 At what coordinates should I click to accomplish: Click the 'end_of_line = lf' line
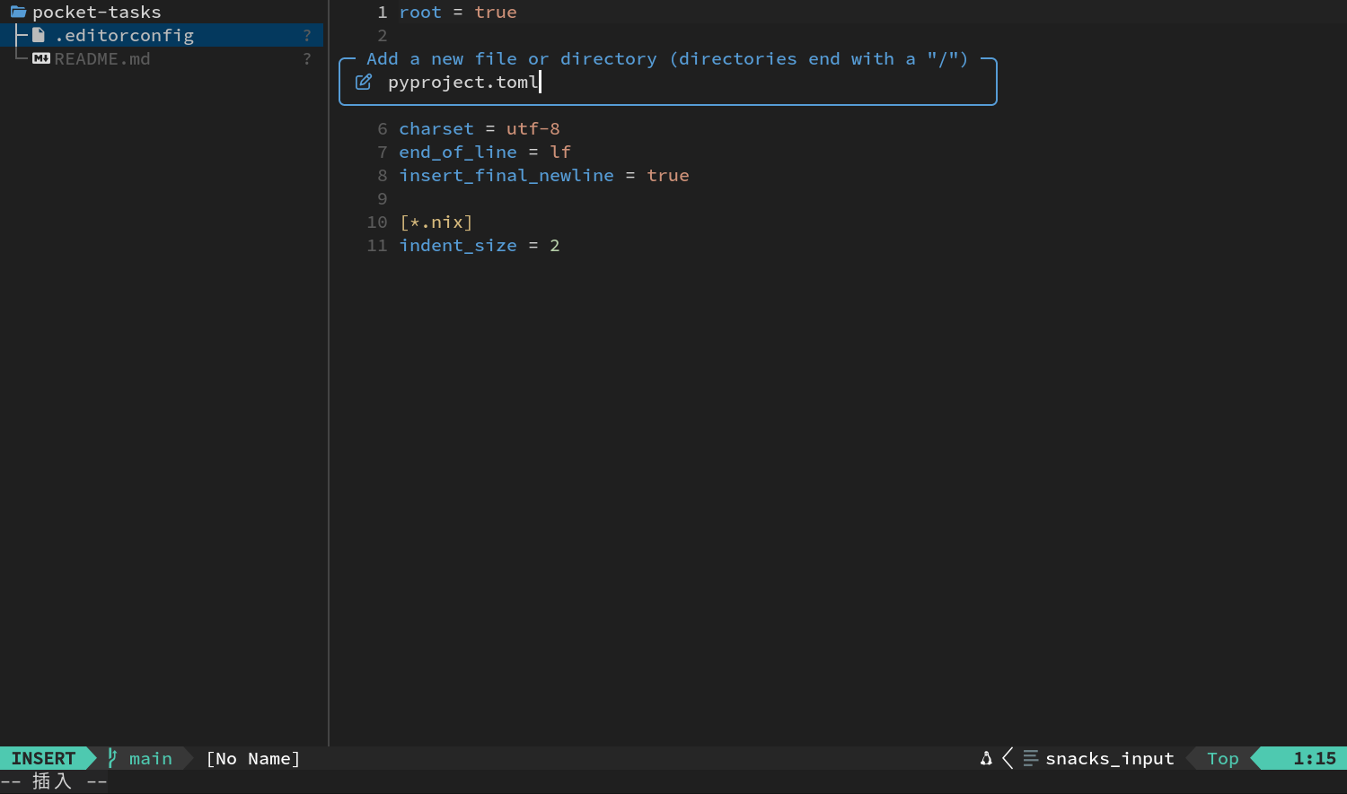tap(485, 152)
